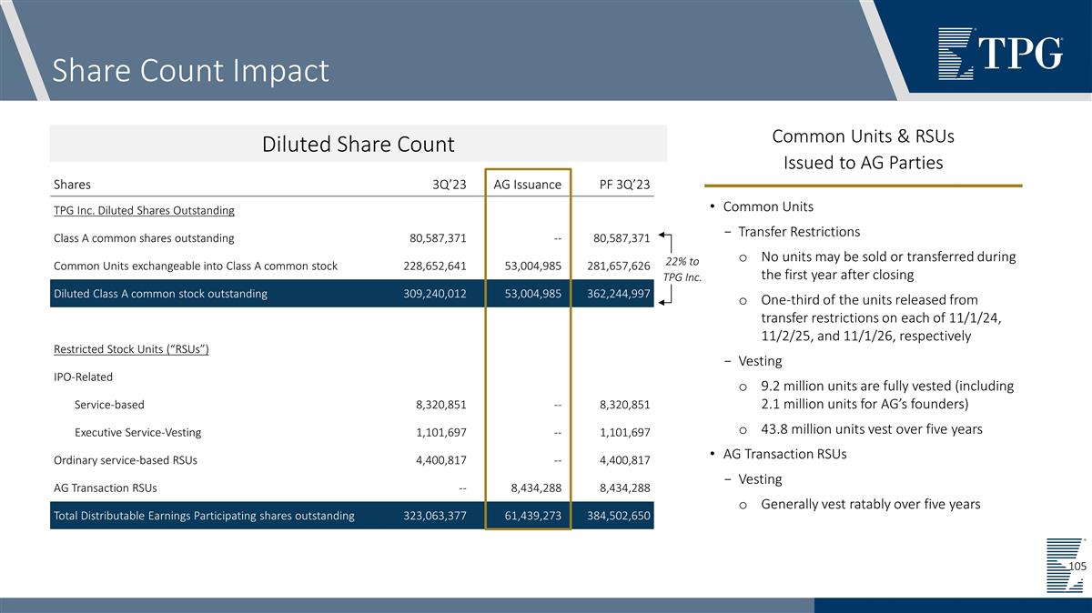Screen dimensions: 1092x613
Task: Select the "Diluted Share Count" table header
Action: point(358,144)
